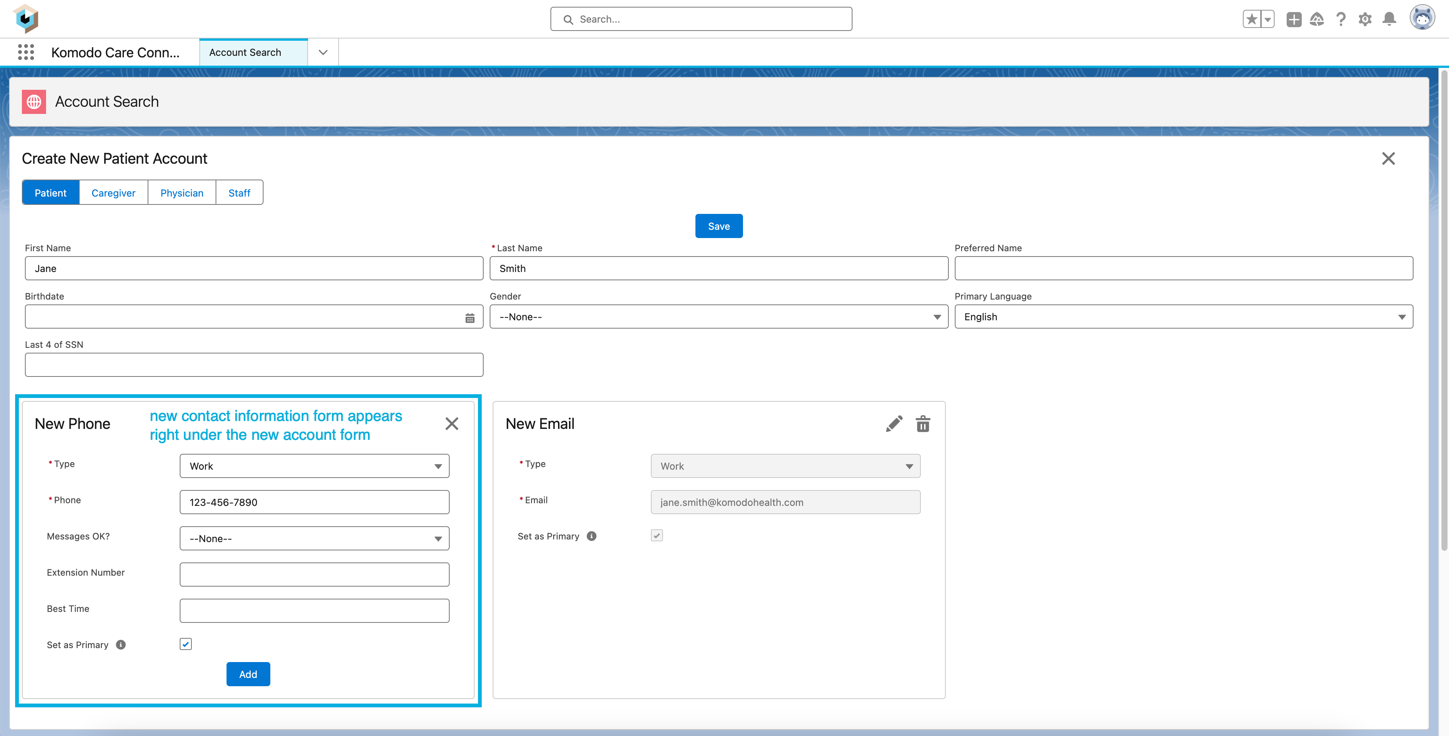Open the Notifications bell
The height and width of the screenshot is (736, 1449).
coord(1389,19)
